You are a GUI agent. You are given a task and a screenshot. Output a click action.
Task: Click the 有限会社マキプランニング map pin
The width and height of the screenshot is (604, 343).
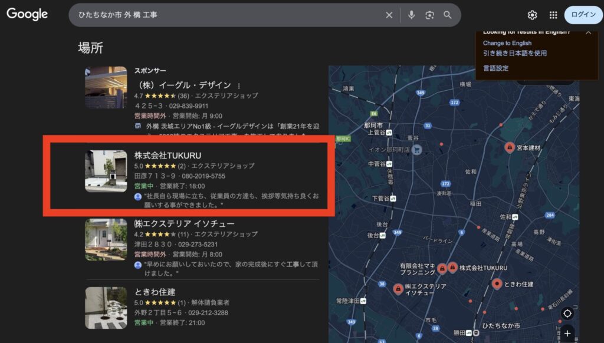[442, 268]
